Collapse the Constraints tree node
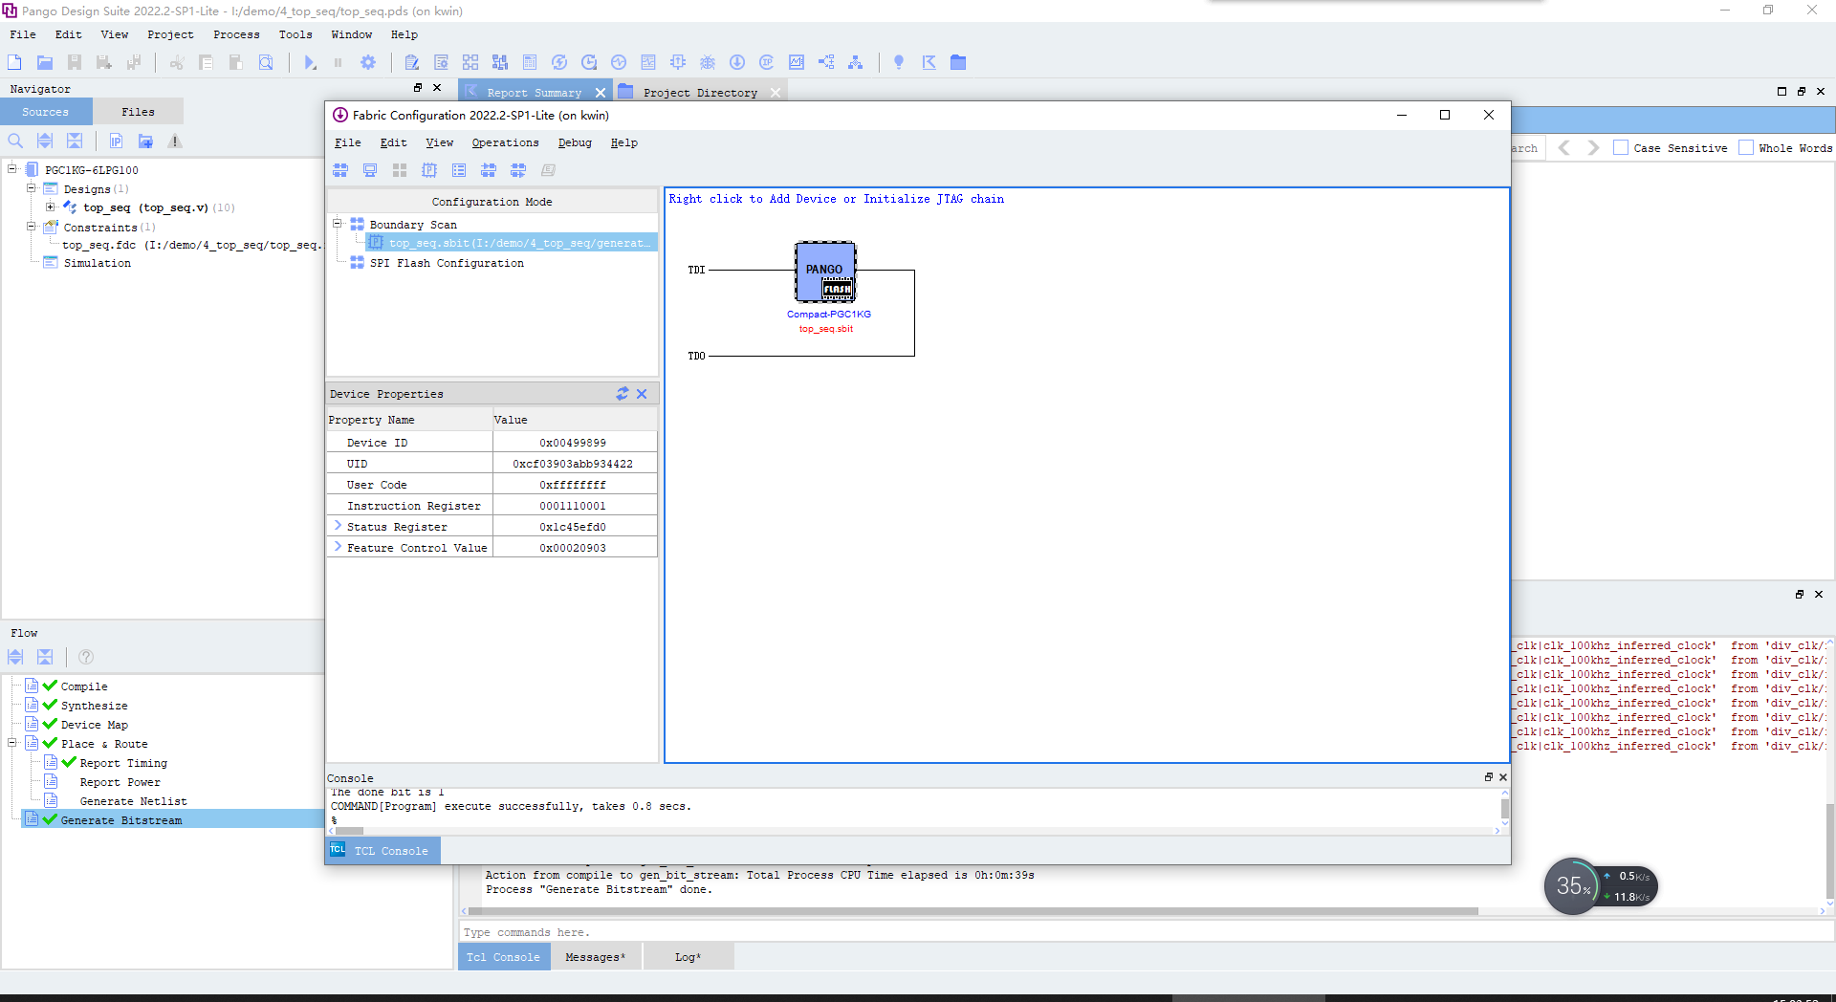1836x1002 pixels. 31,227
